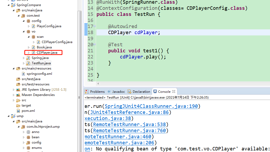This screenshot has width=270, height=152.
Task: Expand the src folder node
Action: tap(14, 100)
